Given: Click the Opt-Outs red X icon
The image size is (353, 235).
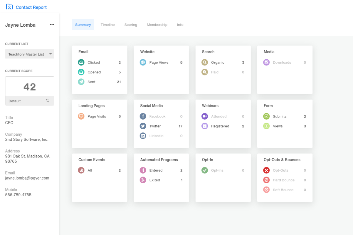Looking at the screenshot, I should (266, 170).
